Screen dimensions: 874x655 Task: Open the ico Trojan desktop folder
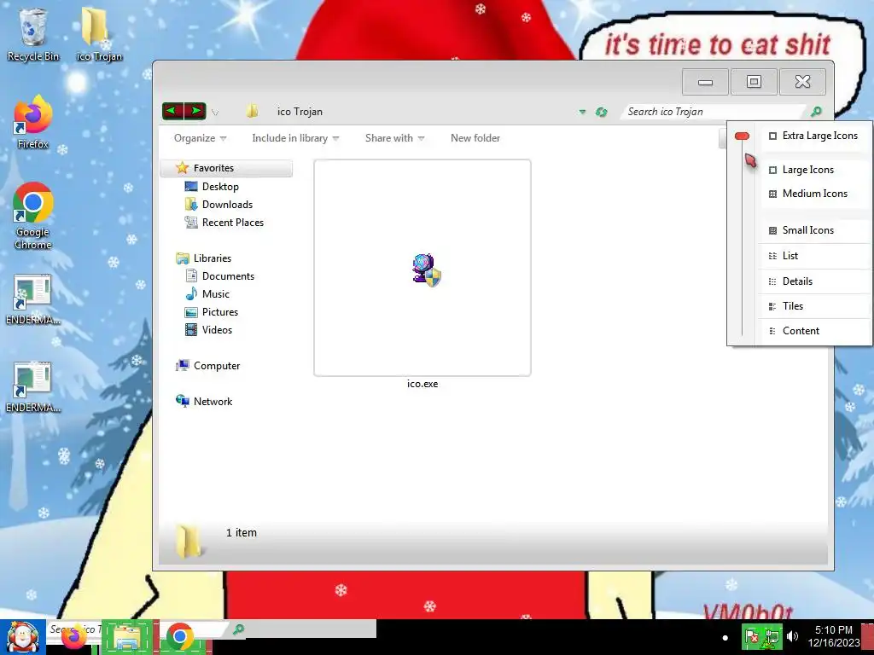99,34
